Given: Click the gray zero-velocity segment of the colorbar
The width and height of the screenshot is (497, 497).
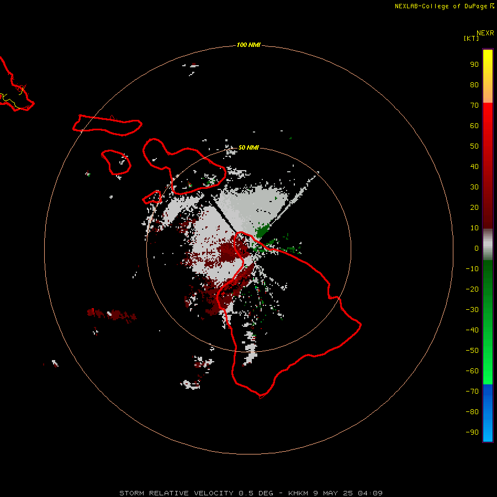Looking at the screenshot, I should point(488,245).
